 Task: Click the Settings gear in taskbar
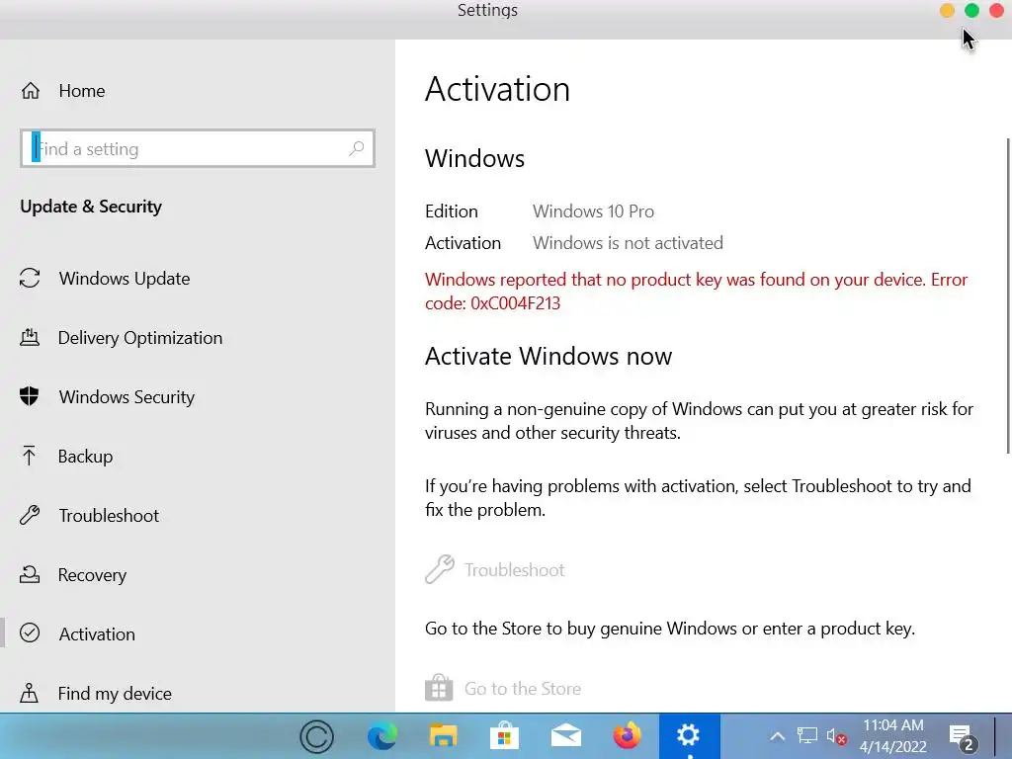pos(689,735)
